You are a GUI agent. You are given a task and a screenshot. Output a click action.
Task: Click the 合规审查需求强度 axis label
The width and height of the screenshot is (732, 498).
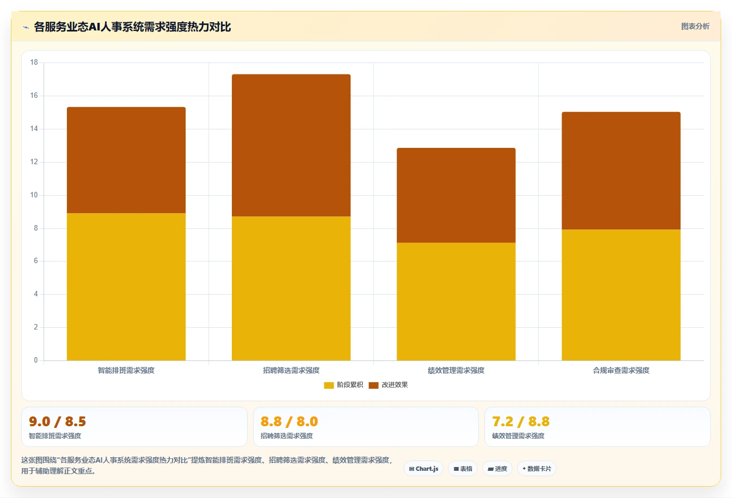tap(621, 370)
